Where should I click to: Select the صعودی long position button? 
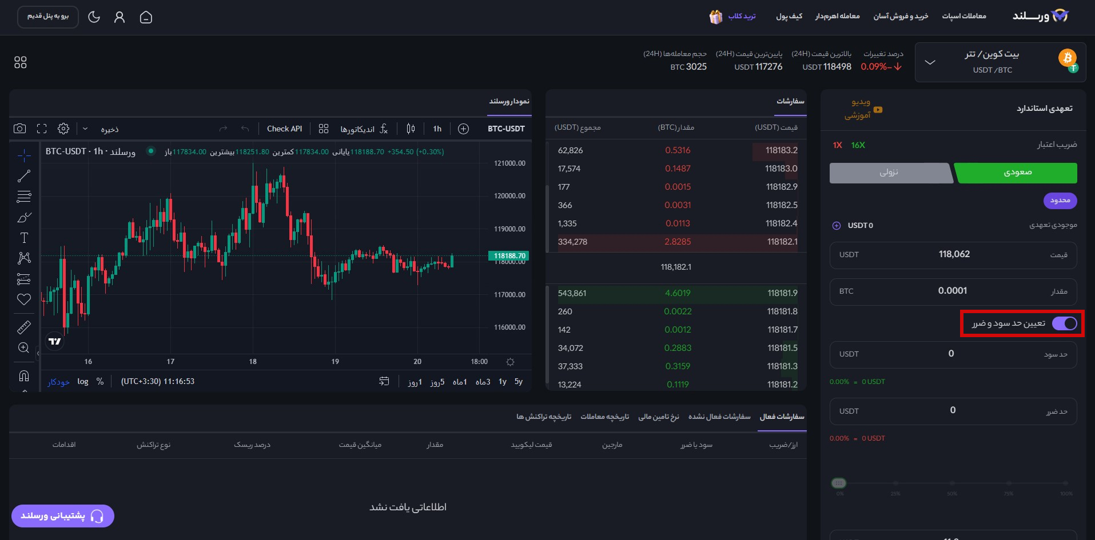pos(1017,173)
